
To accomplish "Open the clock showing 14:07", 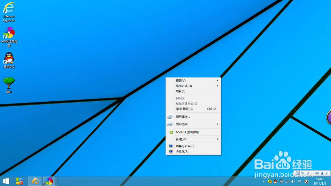I will point(320,179).
